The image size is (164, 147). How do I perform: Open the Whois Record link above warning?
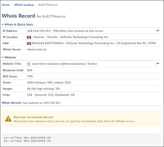point(11,103)
